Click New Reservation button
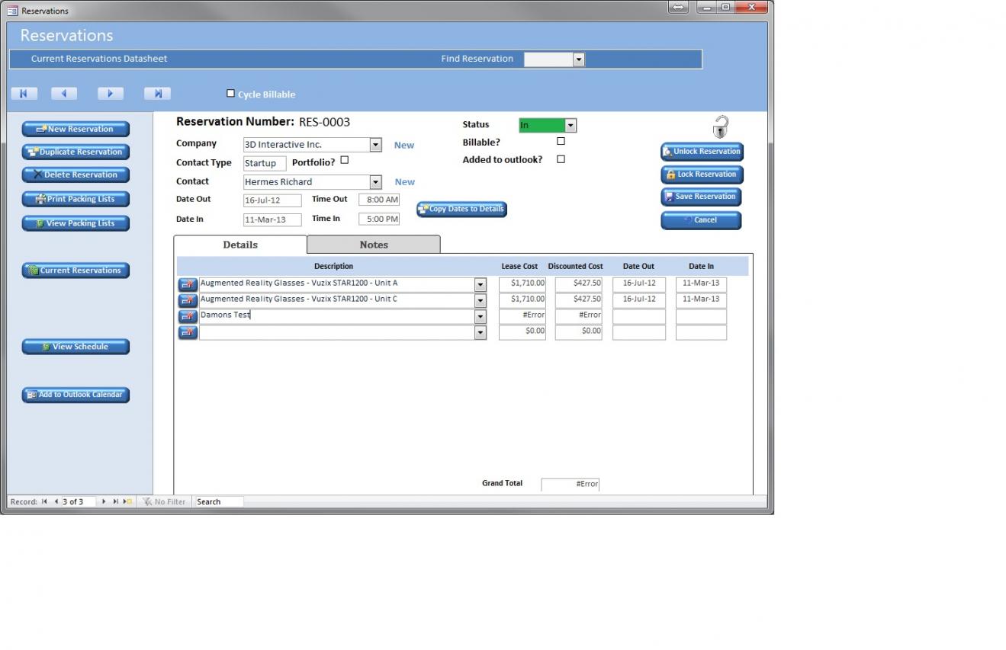This screenshot has height=650, width=1006. pos(76,129)
